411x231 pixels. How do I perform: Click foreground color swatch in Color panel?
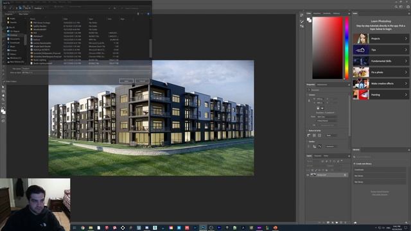coord(308,20)
